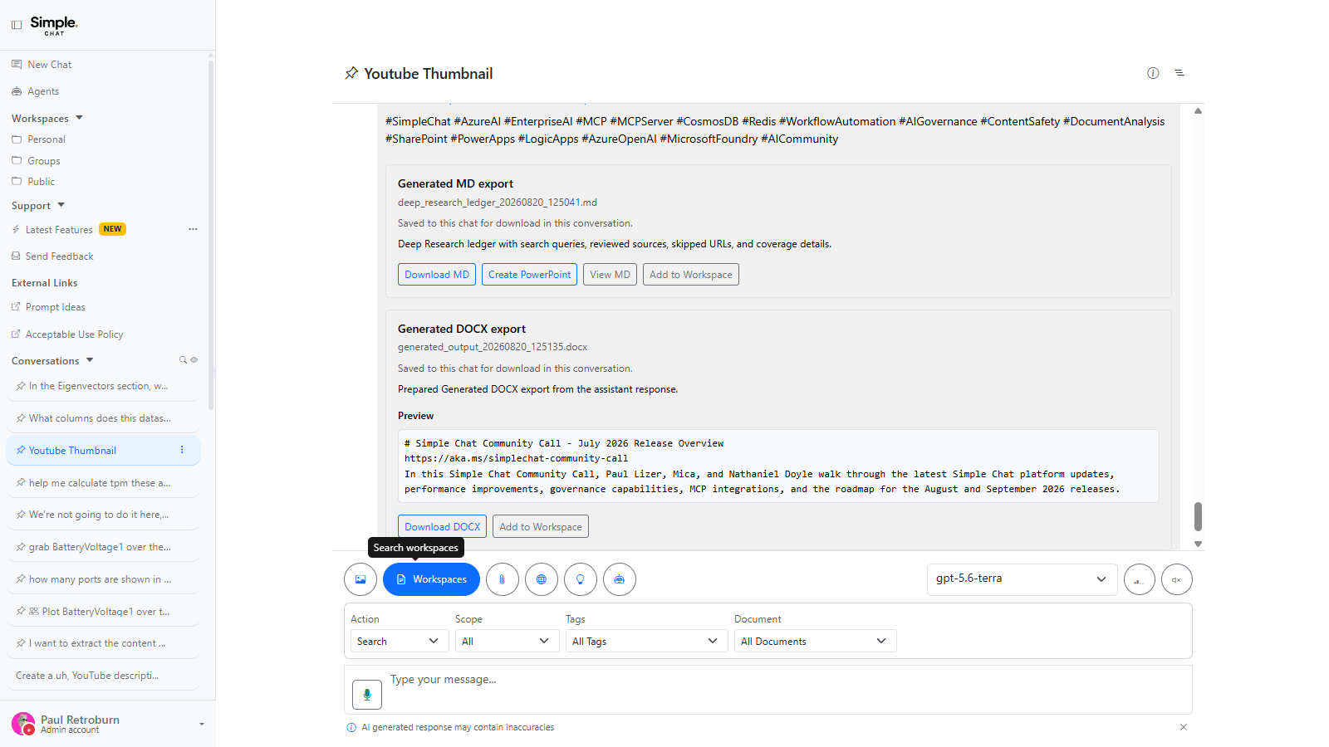
Task: Open the All Tags dropdown
Action: (646, 641)
